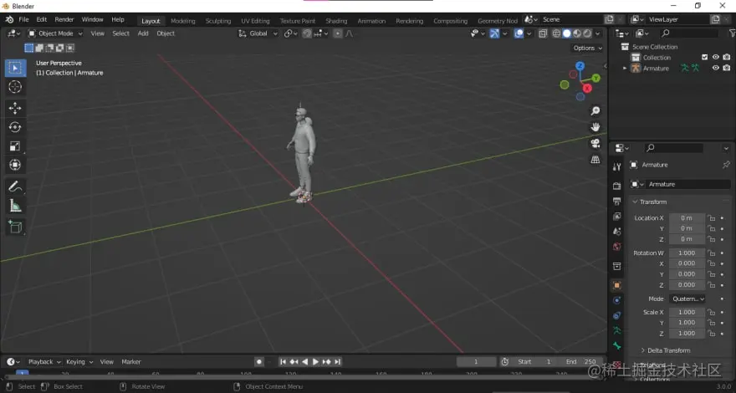Switch to wireframe viewport shading

(557, 33)
